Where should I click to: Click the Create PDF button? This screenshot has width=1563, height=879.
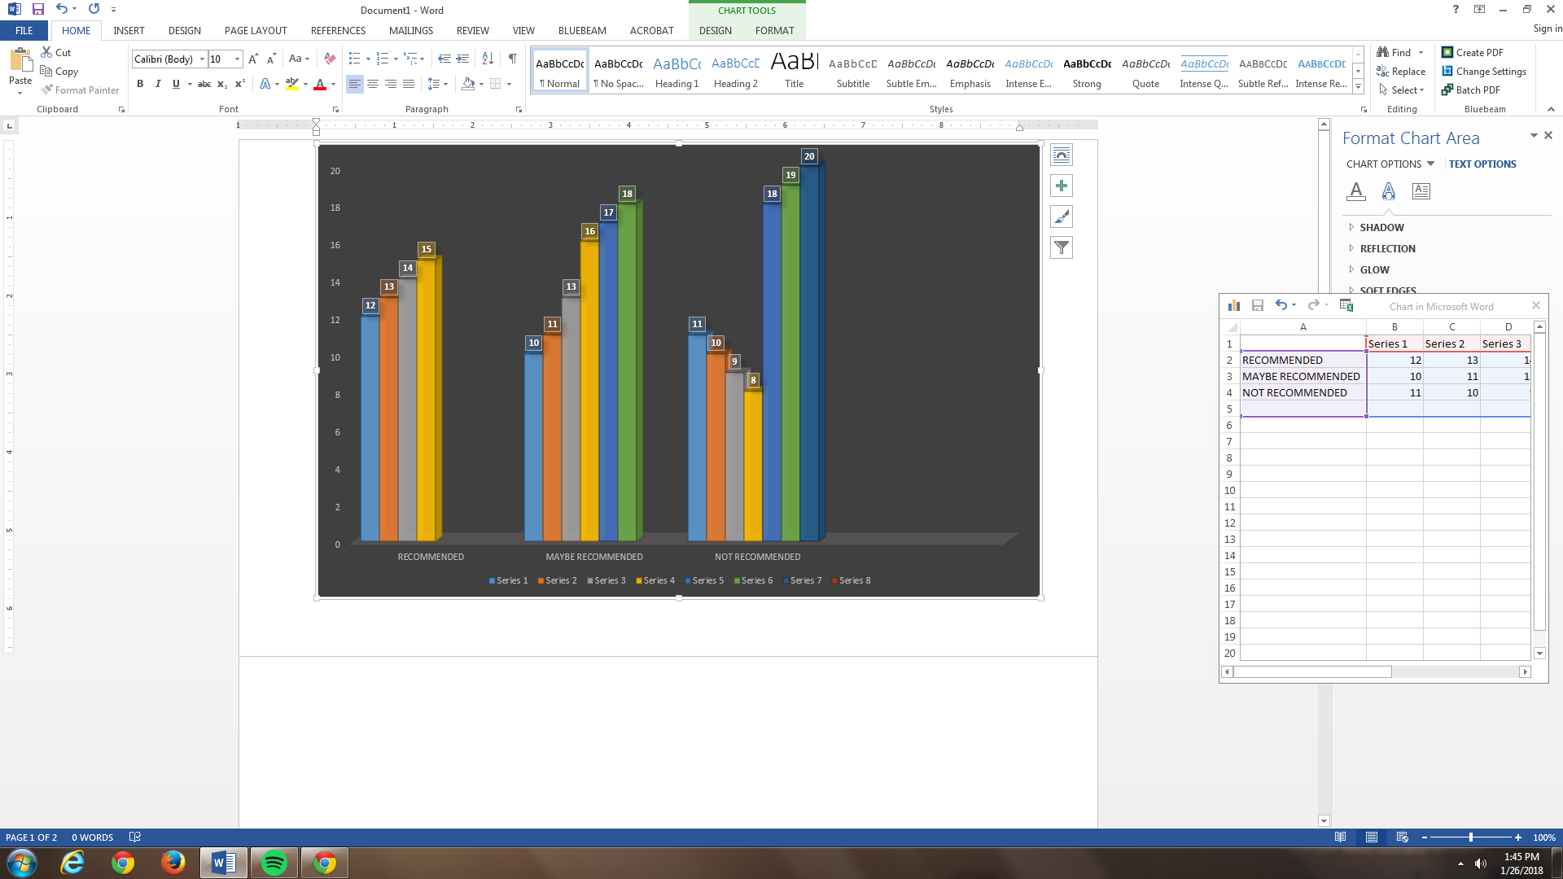pyautogui.click(x=1472, y=53)
